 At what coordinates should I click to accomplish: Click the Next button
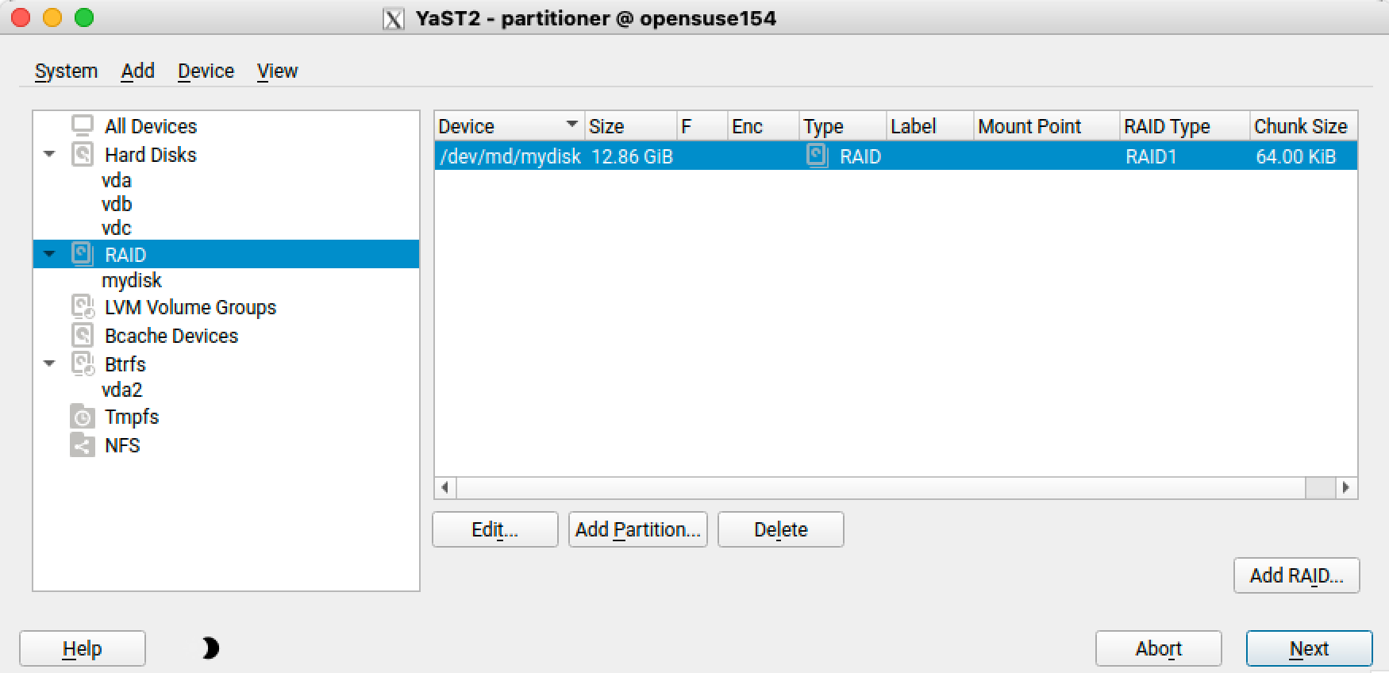point(1310,648)
